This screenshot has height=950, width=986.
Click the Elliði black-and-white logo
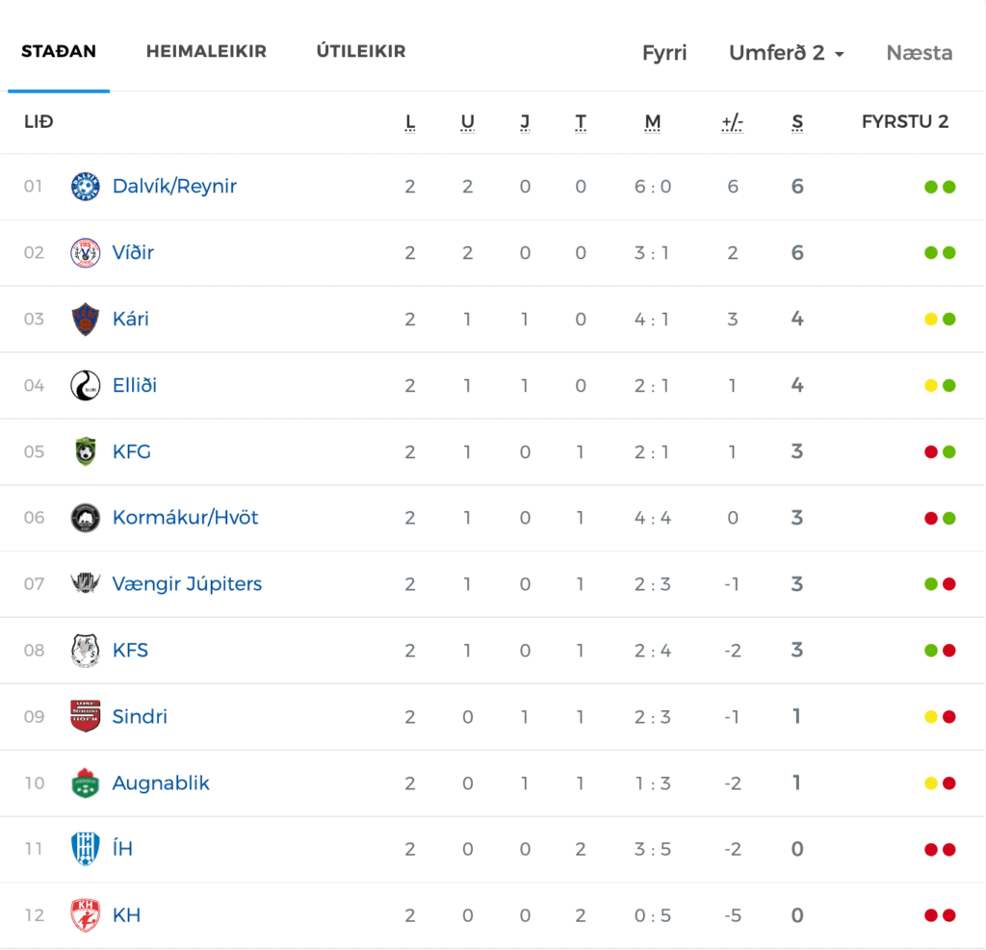pyautogui.click(x=85, y=385)
